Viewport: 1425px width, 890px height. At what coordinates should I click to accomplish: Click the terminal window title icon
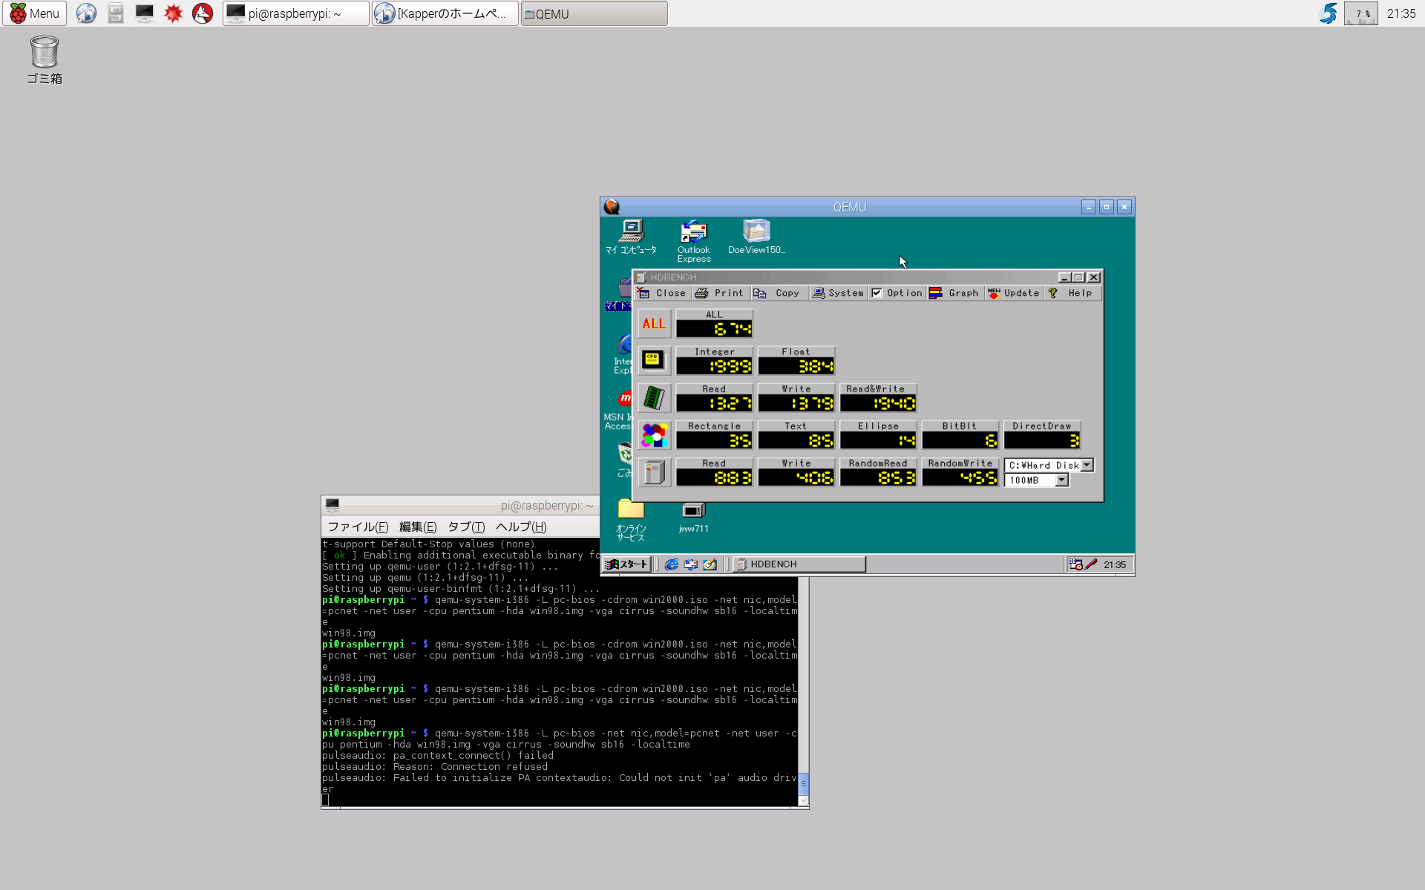click(332, 505)
